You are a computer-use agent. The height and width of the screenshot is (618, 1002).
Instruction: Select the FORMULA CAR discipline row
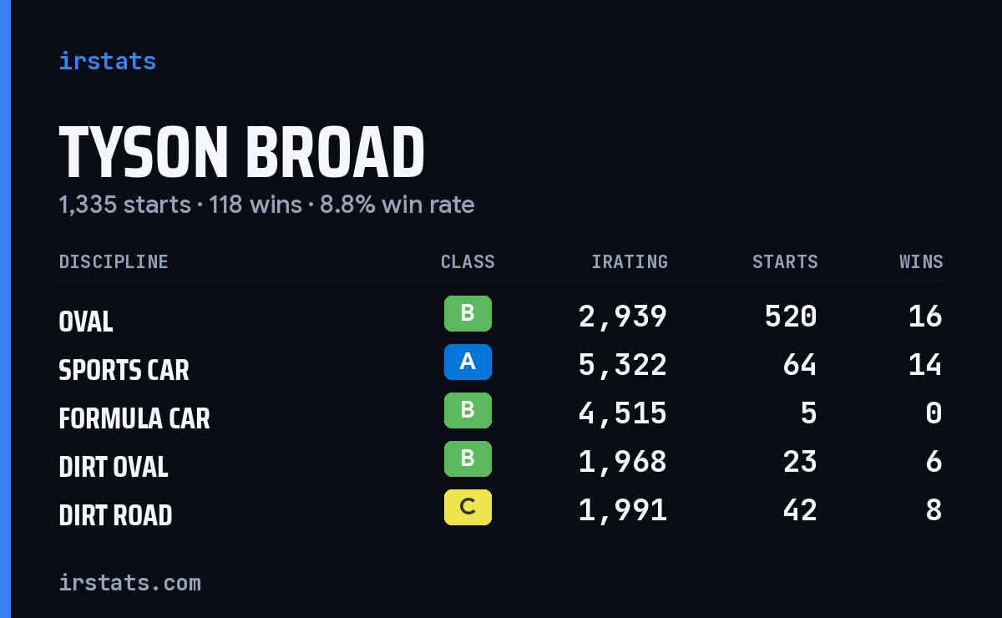tap(501, 413)
